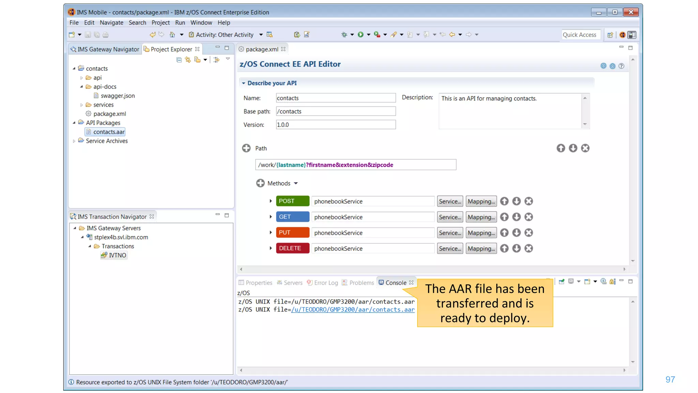Click the Run toolbar icon (green play)
This screenshot has width=698, height=393.
tap(360, 34)
